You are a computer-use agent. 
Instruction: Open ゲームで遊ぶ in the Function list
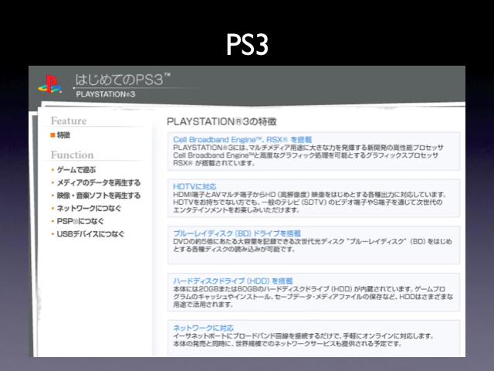(76, 170)
